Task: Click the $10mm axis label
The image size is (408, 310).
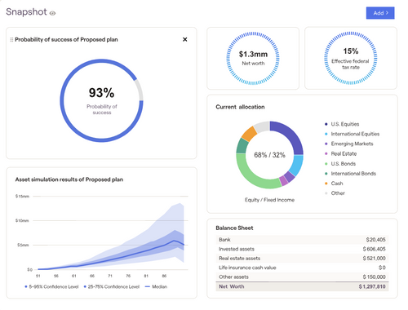Action: (22, 220)
